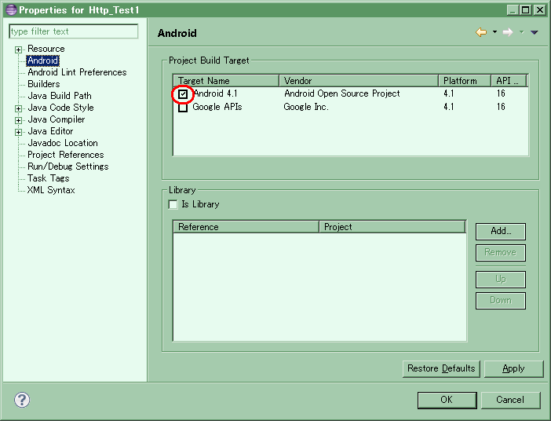Viewport: 551px width, 421px height.
Task: Select Resource in the tree
Action: click(46, 49)
